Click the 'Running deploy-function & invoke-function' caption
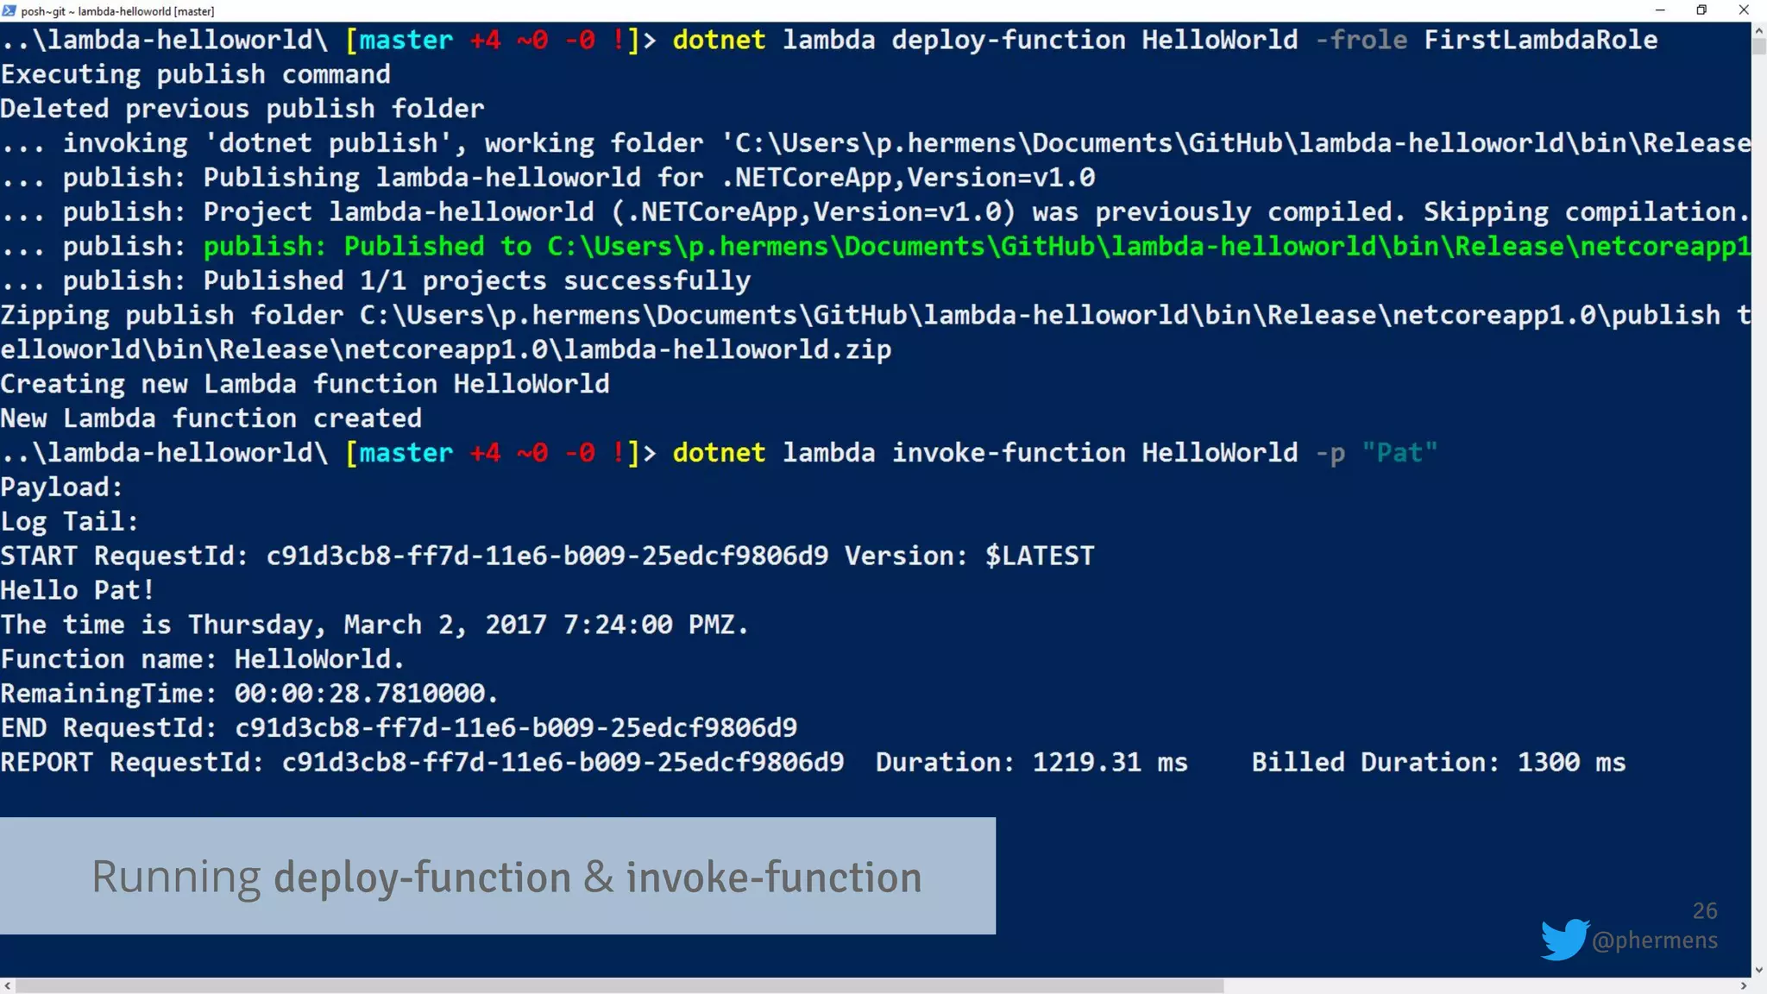 [x=507, y=878]
